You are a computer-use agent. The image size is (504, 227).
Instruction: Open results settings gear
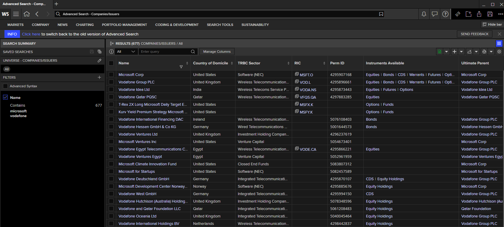click(499, 52)
